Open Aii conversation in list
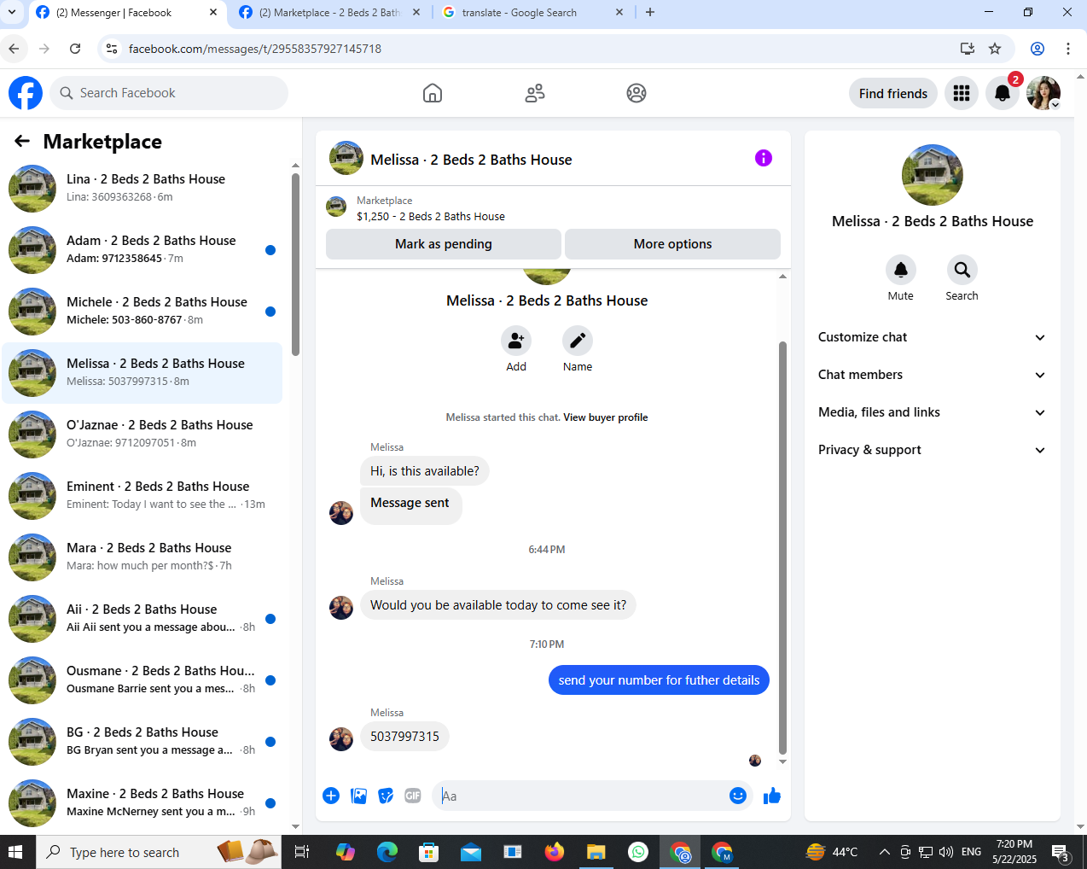The height and width of the screenshot is (869, 1087). click(x=142, y=619)
